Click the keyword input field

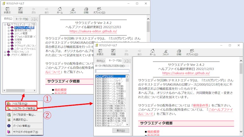tap(112, 71)
